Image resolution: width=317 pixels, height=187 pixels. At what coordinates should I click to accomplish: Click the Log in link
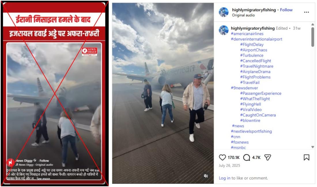click(x=224, y=178)
